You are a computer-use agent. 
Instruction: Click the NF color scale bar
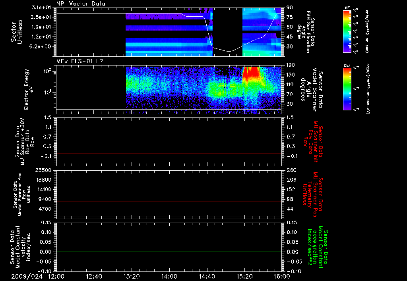pyautogui.click(x=347, y=31)
